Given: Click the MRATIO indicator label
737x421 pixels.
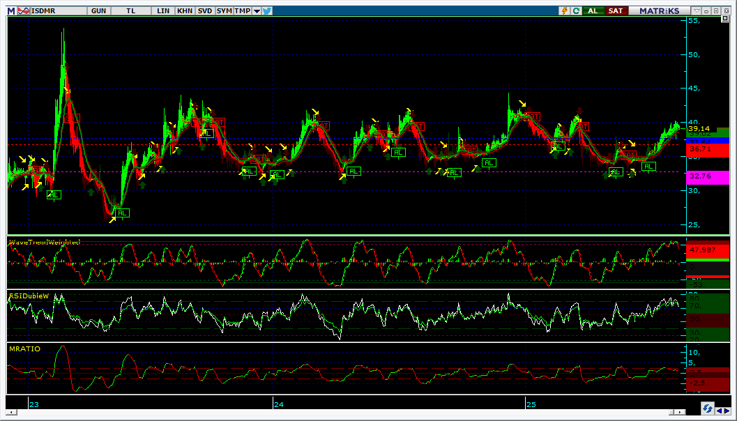Looking at the screenshot, I should (24, 349).
